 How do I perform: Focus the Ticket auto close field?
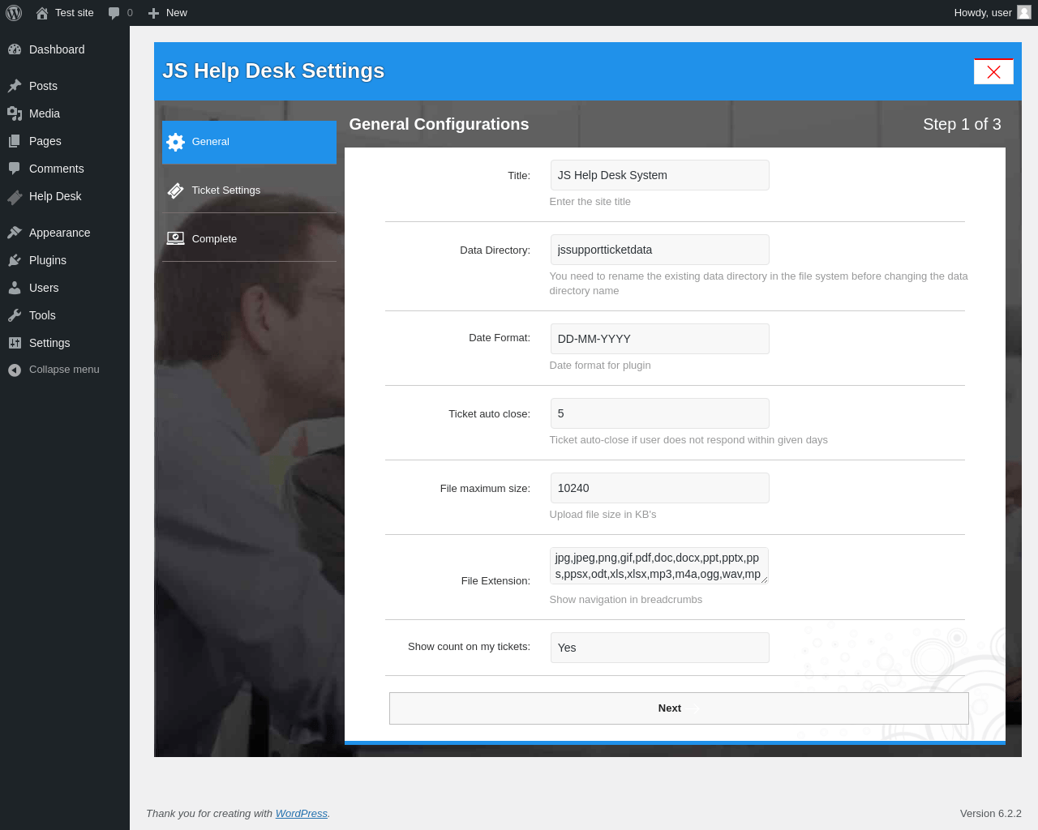click(x=659, y=413)
